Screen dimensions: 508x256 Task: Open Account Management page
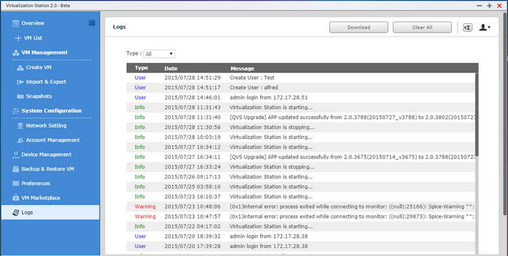tap(53, 140)
